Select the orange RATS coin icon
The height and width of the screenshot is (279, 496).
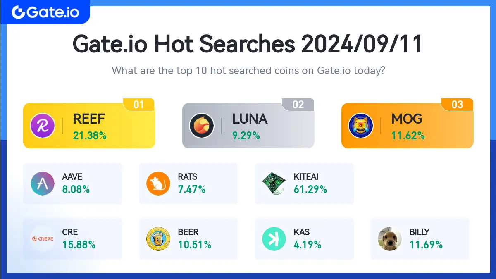(x=158, y=184)
